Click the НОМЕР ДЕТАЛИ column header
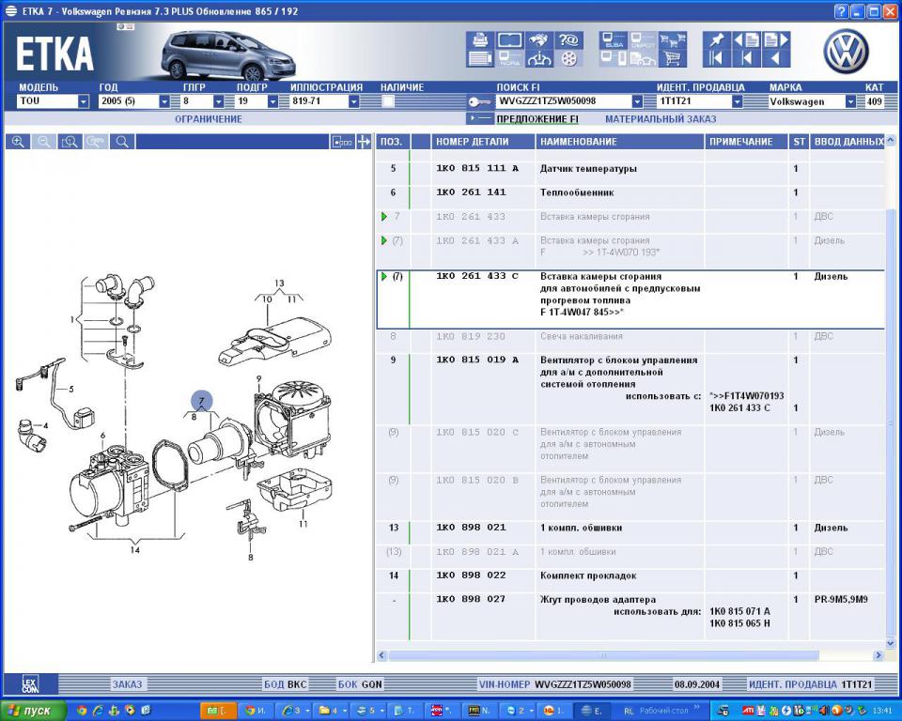902x721 pixels. pos(483,142)
